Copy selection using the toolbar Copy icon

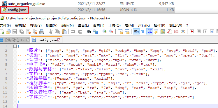[x=57, y=32]
